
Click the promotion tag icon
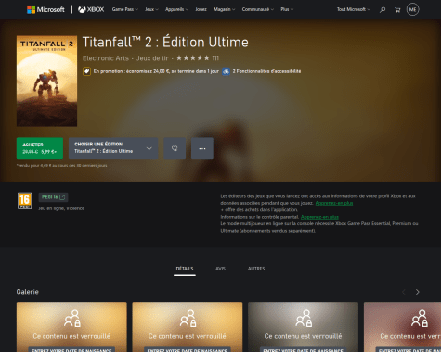pos(86,71)
